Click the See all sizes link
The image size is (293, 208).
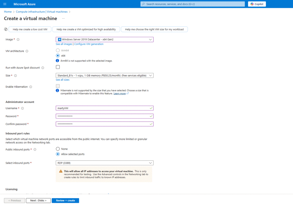tap(62, 80)
